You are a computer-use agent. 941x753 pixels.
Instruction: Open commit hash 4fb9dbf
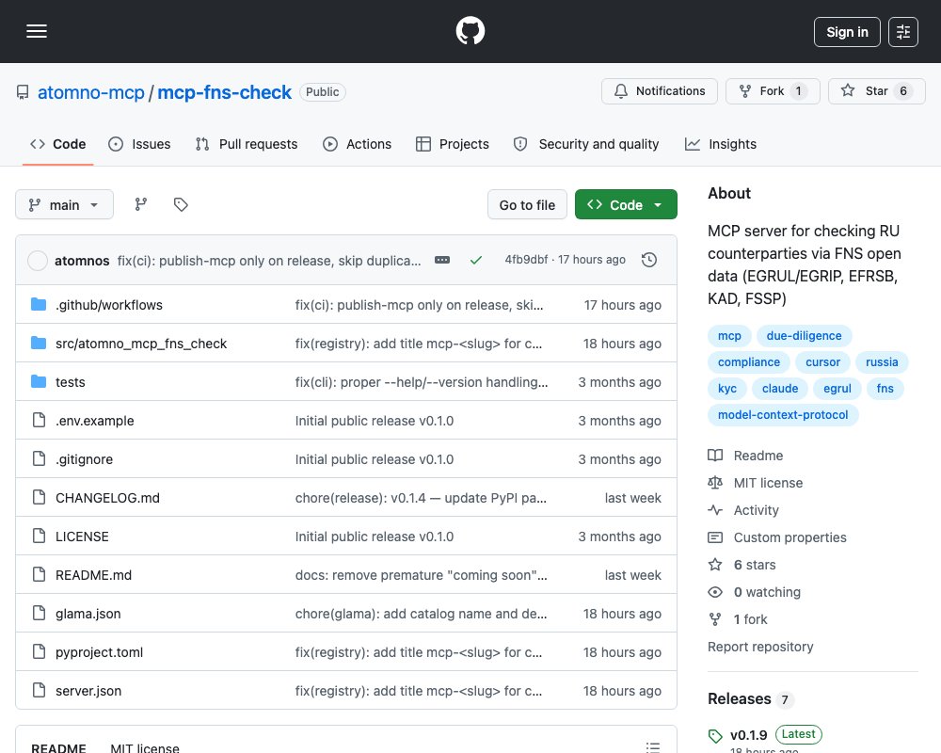coord(526,260)
